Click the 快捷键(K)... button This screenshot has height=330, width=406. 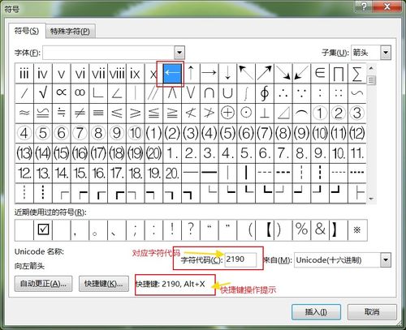pos(104,284)
